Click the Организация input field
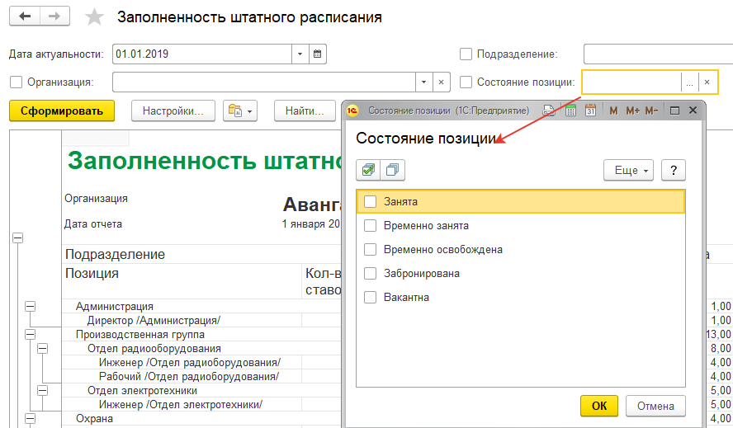This screenshot has height=428, width=733. tap(264, 82)
